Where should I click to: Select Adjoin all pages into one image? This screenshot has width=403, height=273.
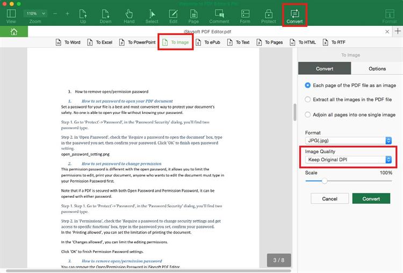point(307,114)
